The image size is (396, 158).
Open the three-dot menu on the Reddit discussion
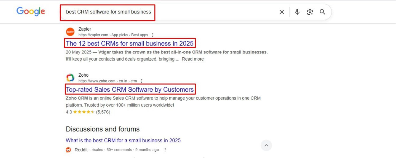click(x=165, y=150)
